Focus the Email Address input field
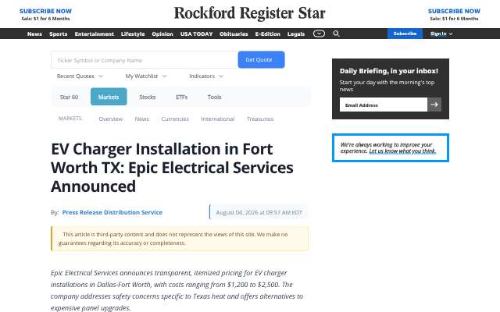Screen dimensions: 500x312 [x=384, y=105]
